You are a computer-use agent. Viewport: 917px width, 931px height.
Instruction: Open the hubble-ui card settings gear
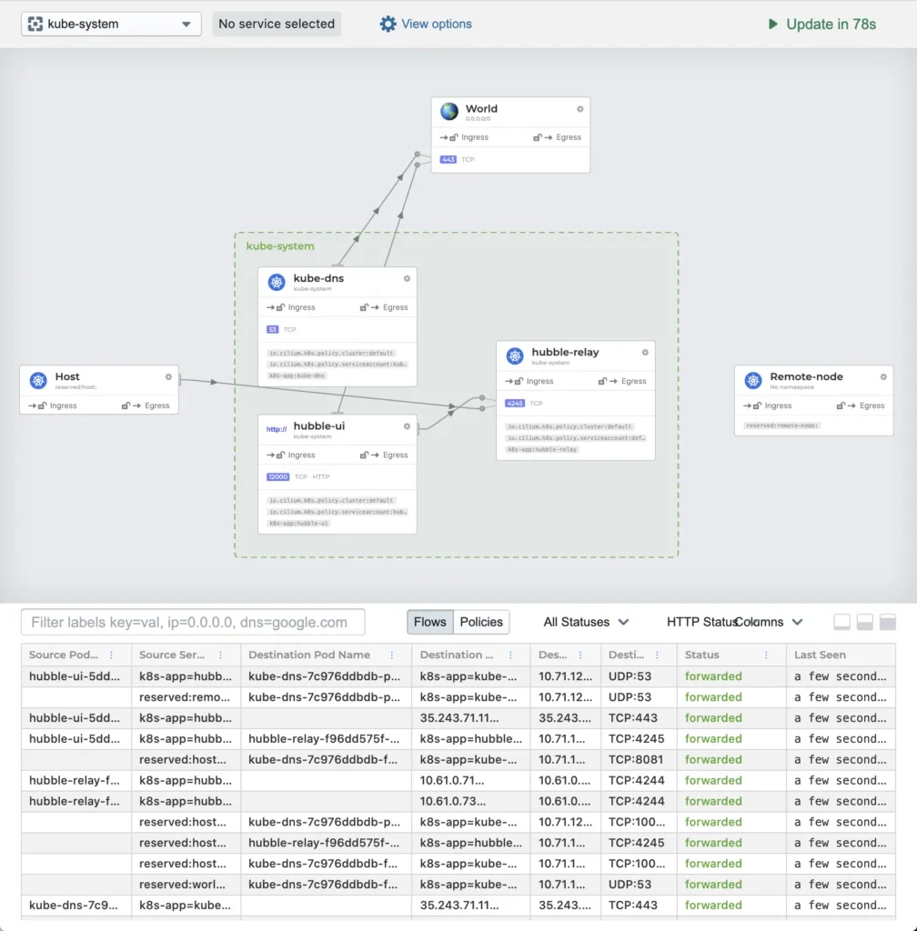pyautogui.click(x=407, y=426)
